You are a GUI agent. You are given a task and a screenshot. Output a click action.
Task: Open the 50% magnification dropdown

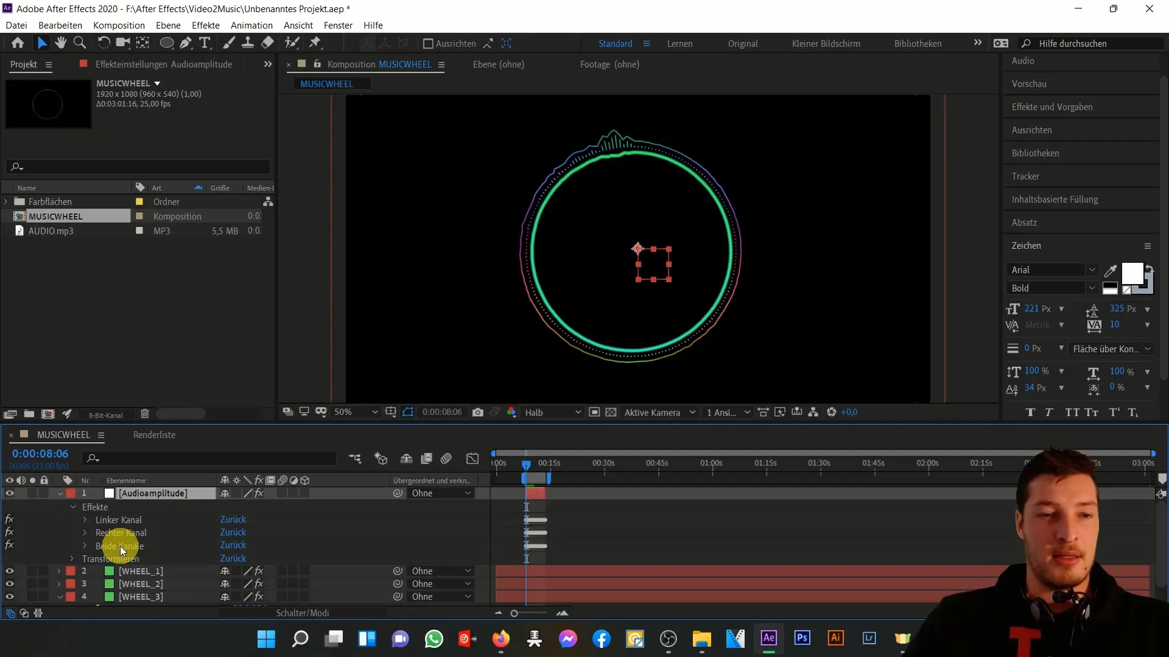pos(356,412)
